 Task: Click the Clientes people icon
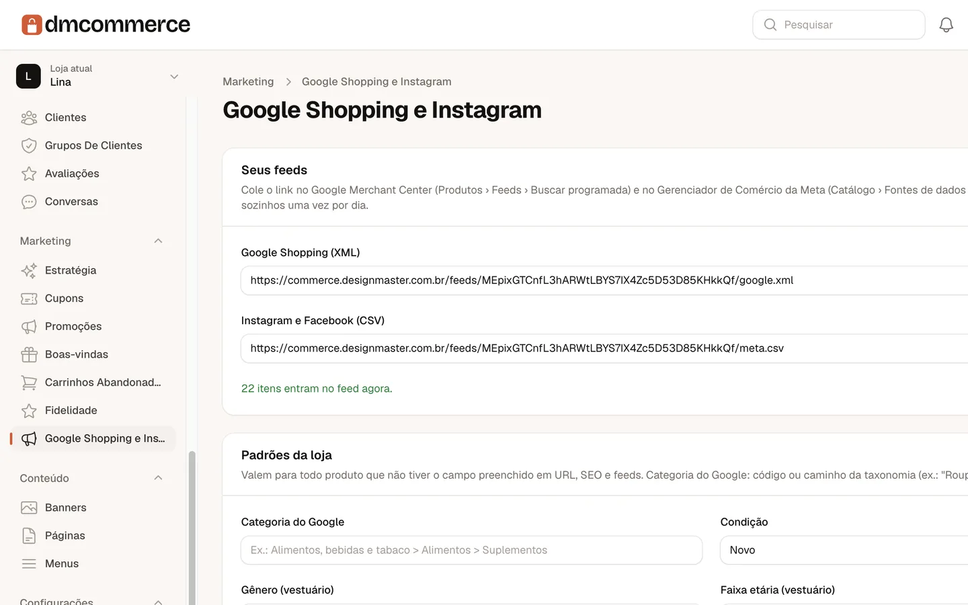click(x=29, y=118)
